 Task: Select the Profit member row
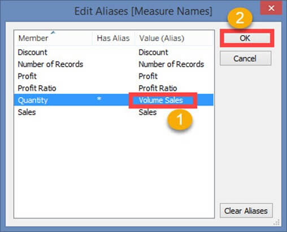[x=114, y=76]
